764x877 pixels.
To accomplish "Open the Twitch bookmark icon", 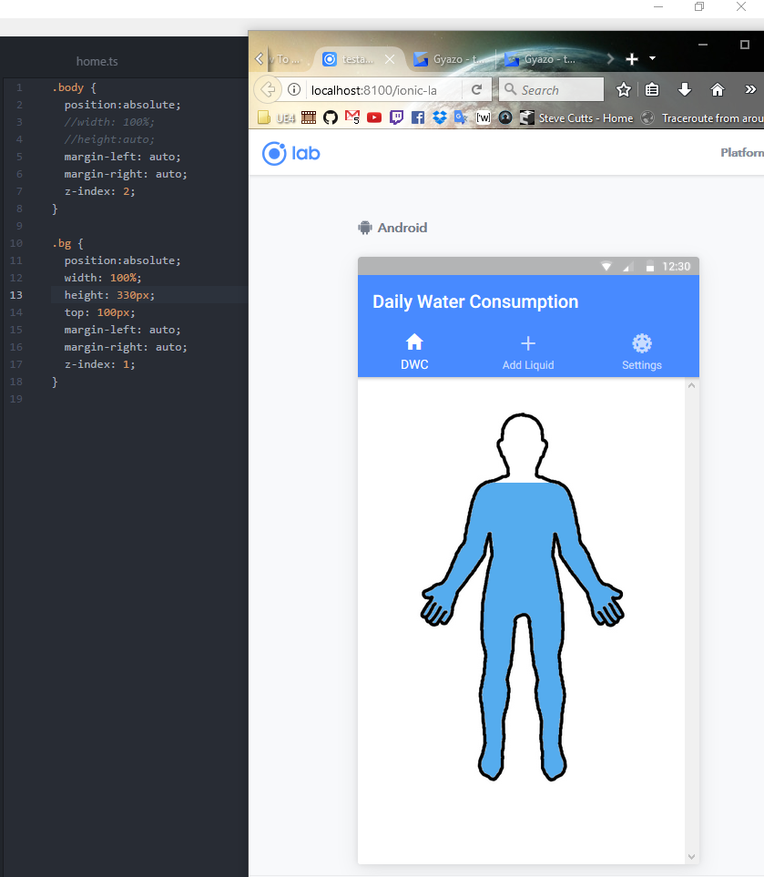I will [396, 117].
